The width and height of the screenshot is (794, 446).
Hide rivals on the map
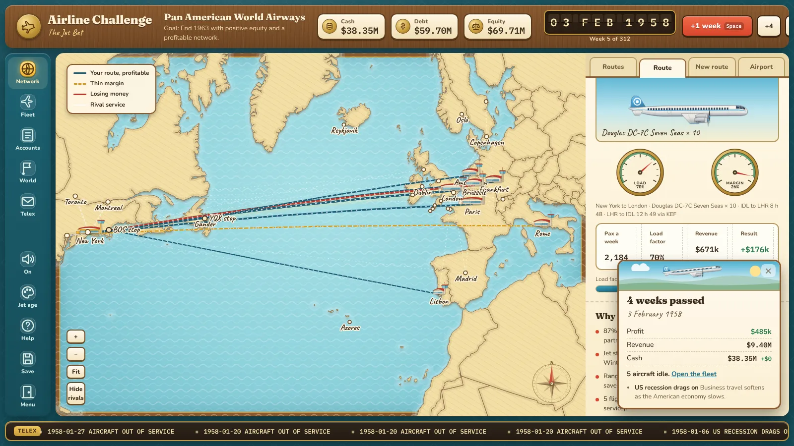pyautogui.click(x=76, y=393)
